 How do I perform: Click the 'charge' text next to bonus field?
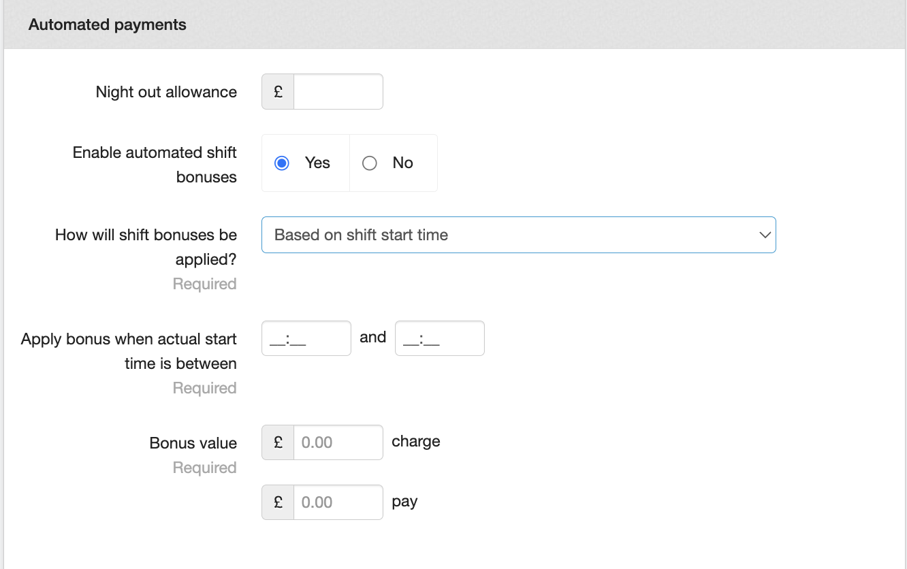click(x=416, y=442)
